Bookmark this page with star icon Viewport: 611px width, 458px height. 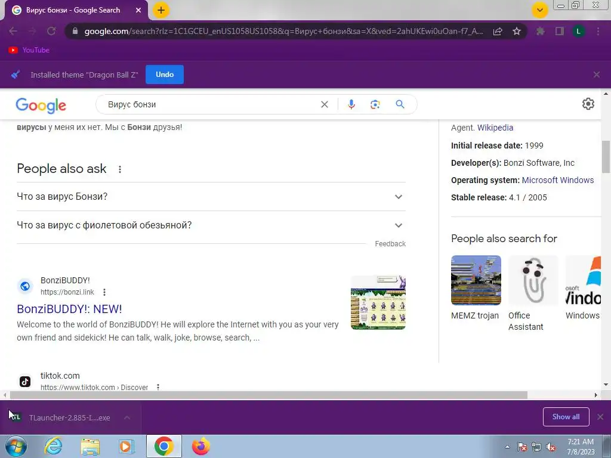tap(517, 31)
